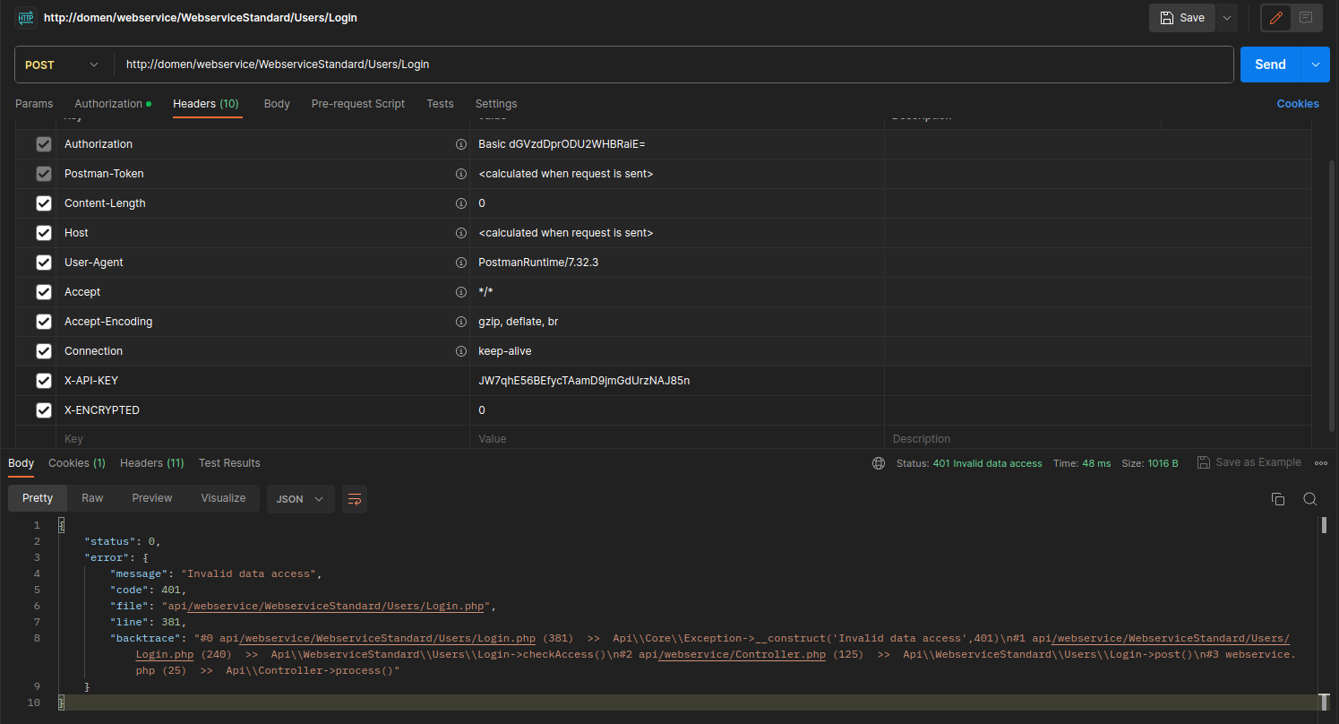This screenshot has height=724, width=1339.
Task: Open the three-dot options in response bar
Action: tap(1321, 462)
